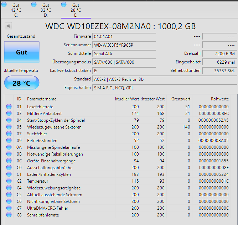Click the ID column header
The height and width of the screenshot is (225, 238).
pos(19,99)
